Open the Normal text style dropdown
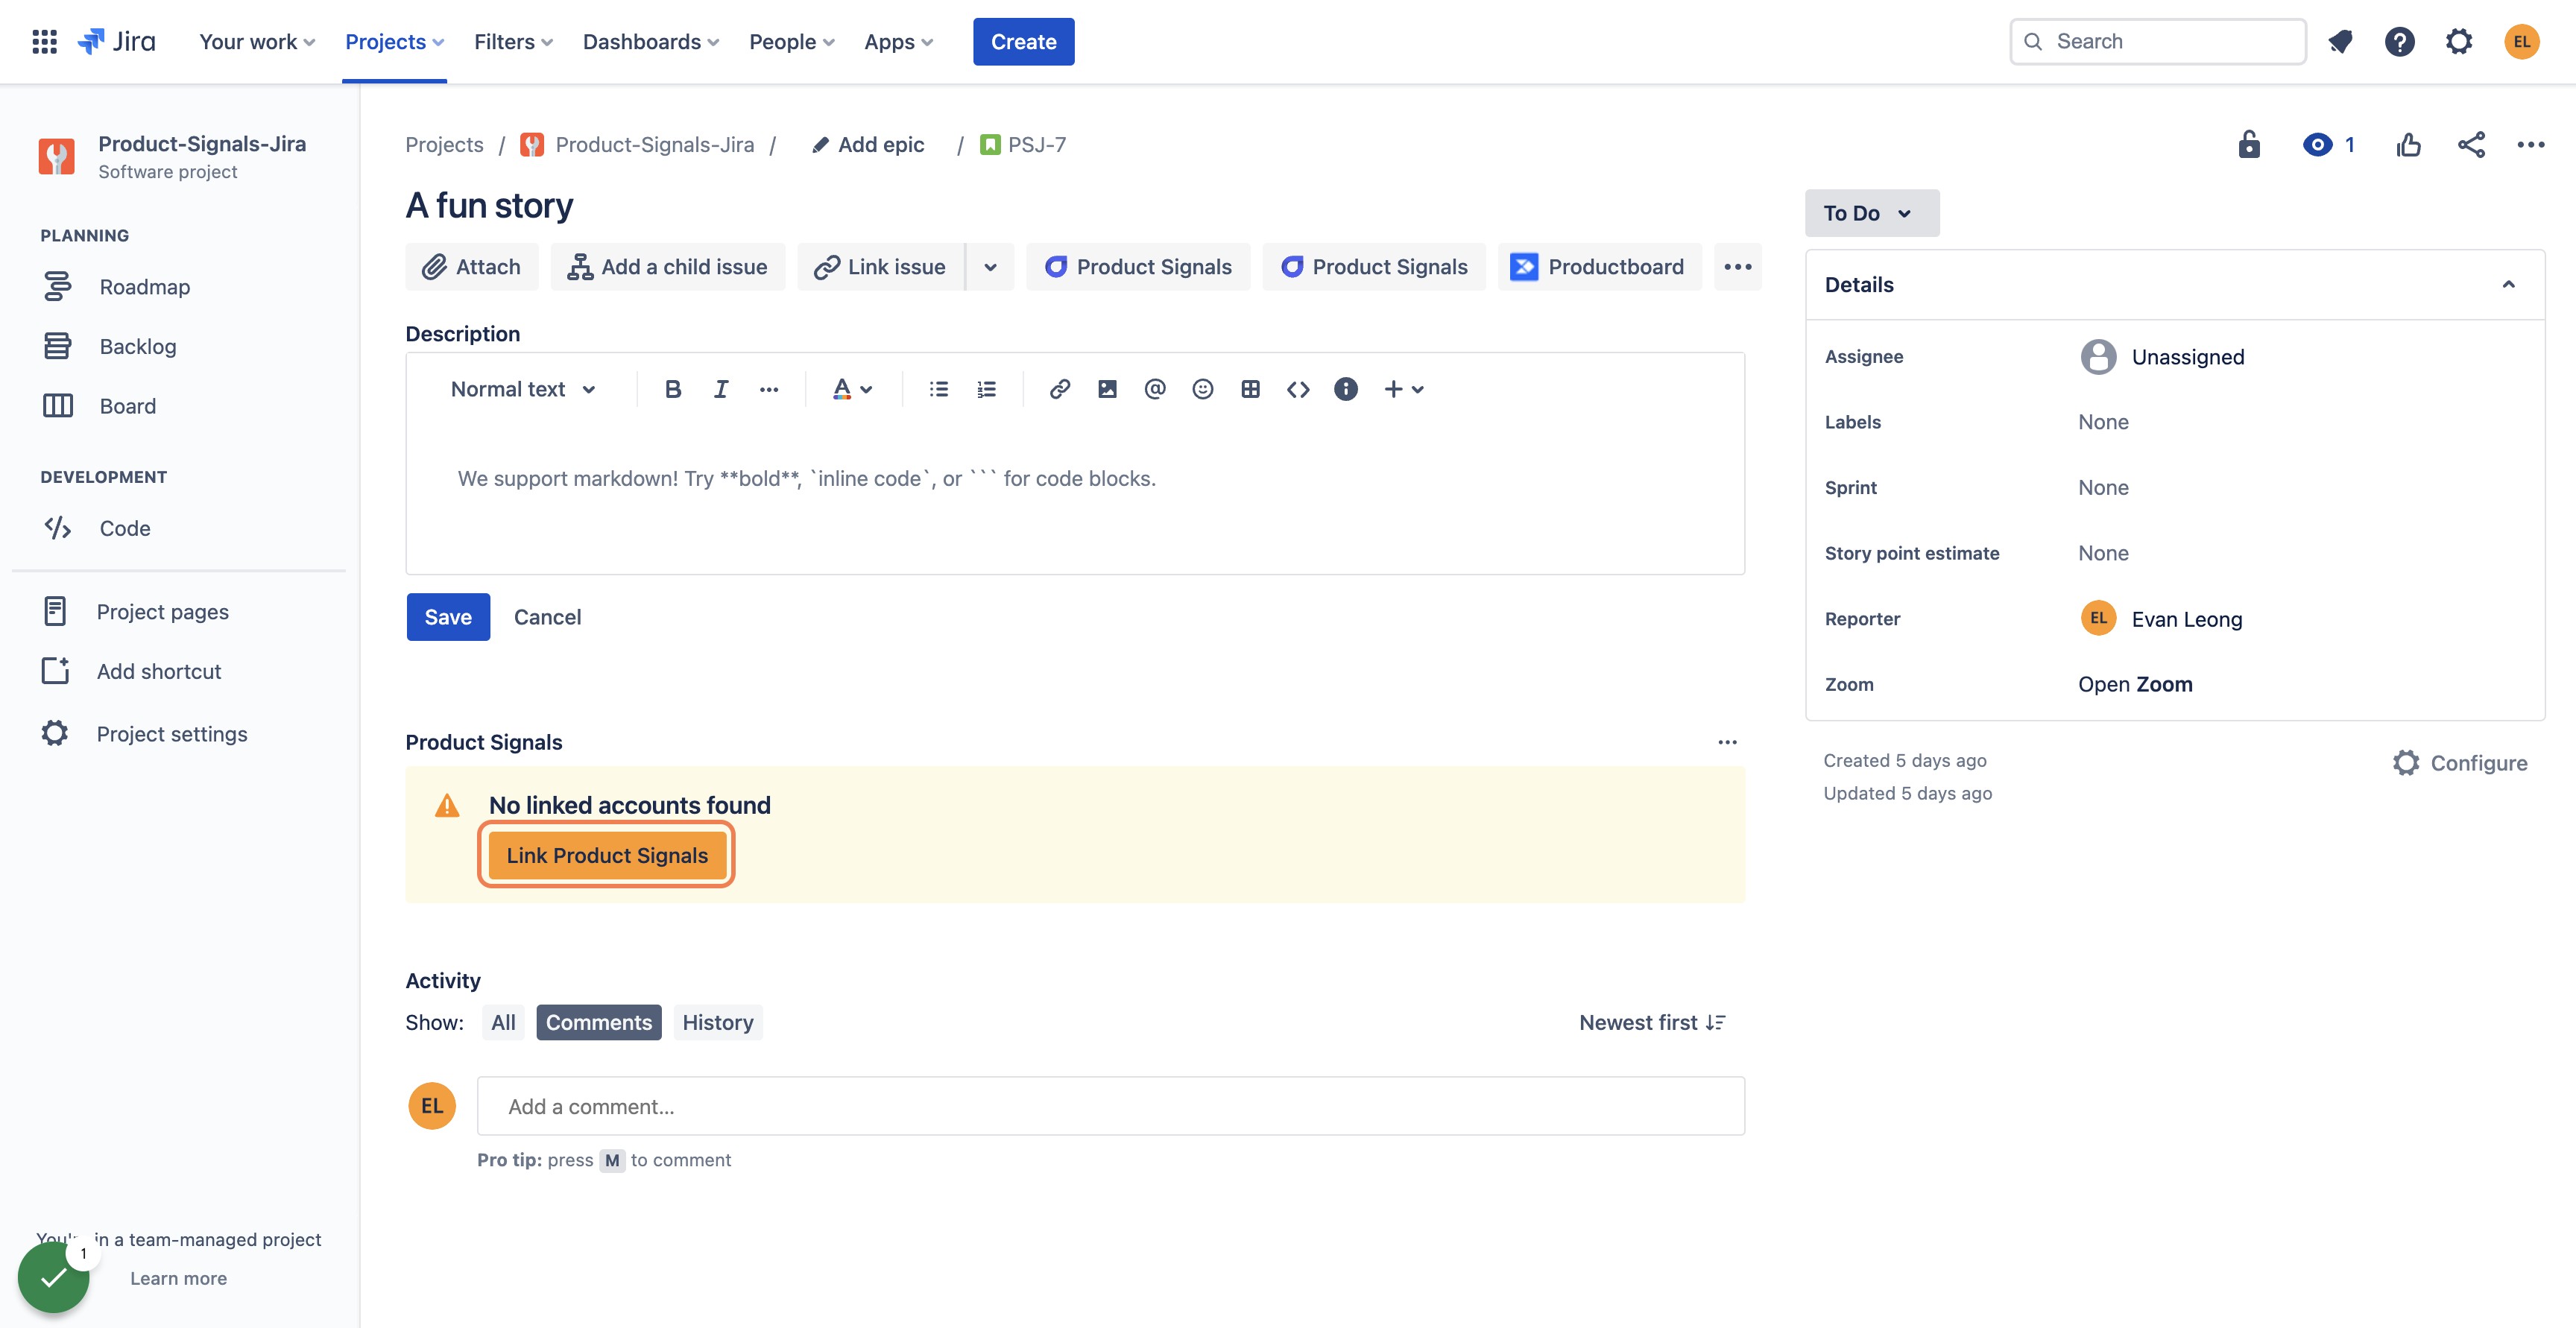This screenshot has width=2576, height=1328. [x=524, y=389]
